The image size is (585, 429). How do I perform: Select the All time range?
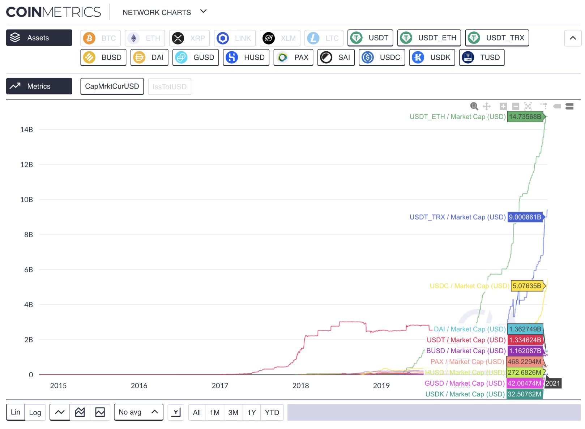coord(197,412)
